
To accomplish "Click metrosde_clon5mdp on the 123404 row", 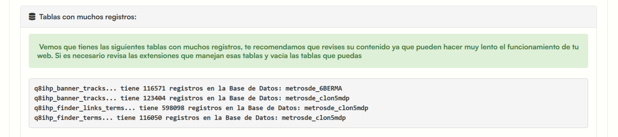I will pos(317,98).
